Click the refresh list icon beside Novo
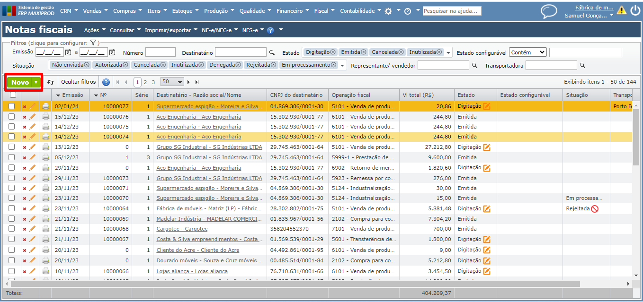This screenshot has width=643, height=302. [x=51, y=82]
